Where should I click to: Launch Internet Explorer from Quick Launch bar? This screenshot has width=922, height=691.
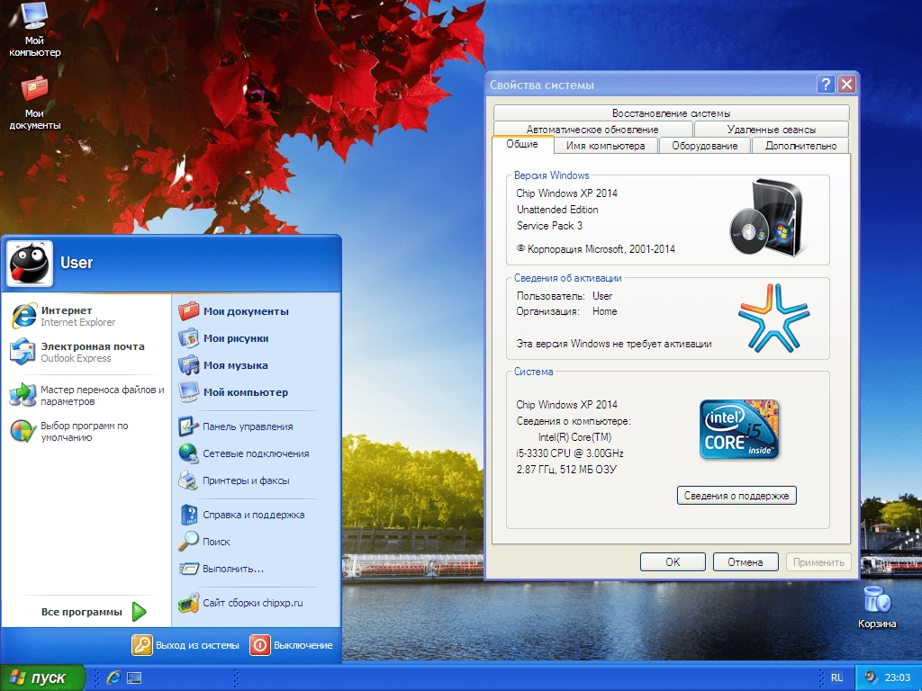point(113,678)
